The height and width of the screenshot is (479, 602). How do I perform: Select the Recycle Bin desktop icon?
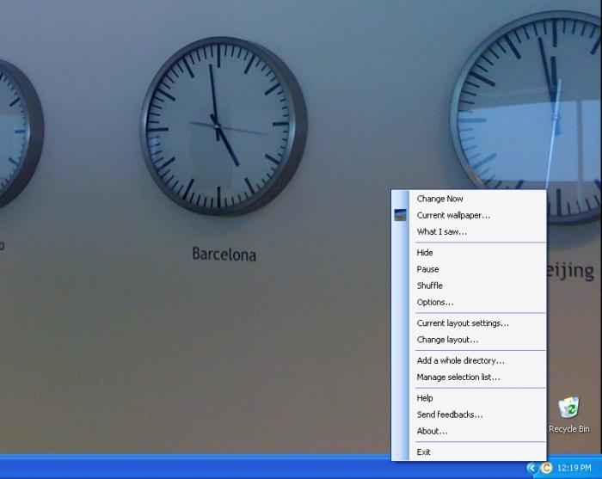(569, 415)
